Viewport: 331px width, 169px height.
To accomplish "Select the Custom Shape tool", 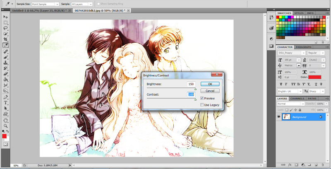I will (5, 114).
